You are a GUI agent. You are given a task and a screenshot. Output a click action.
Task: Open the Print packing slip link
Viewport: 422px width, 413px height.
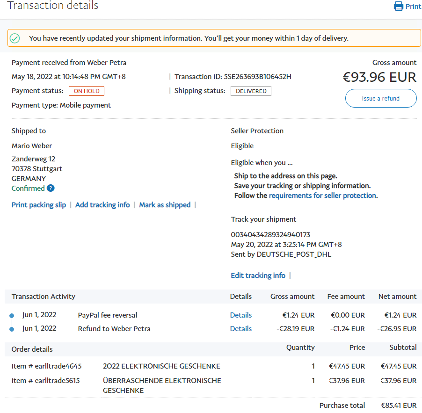point(39,205)
